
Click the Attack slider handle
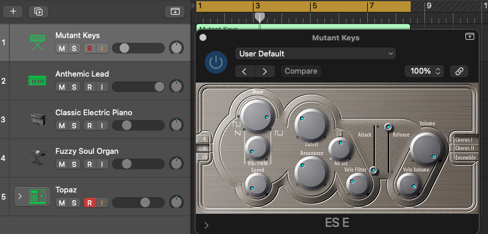[374, 170]
